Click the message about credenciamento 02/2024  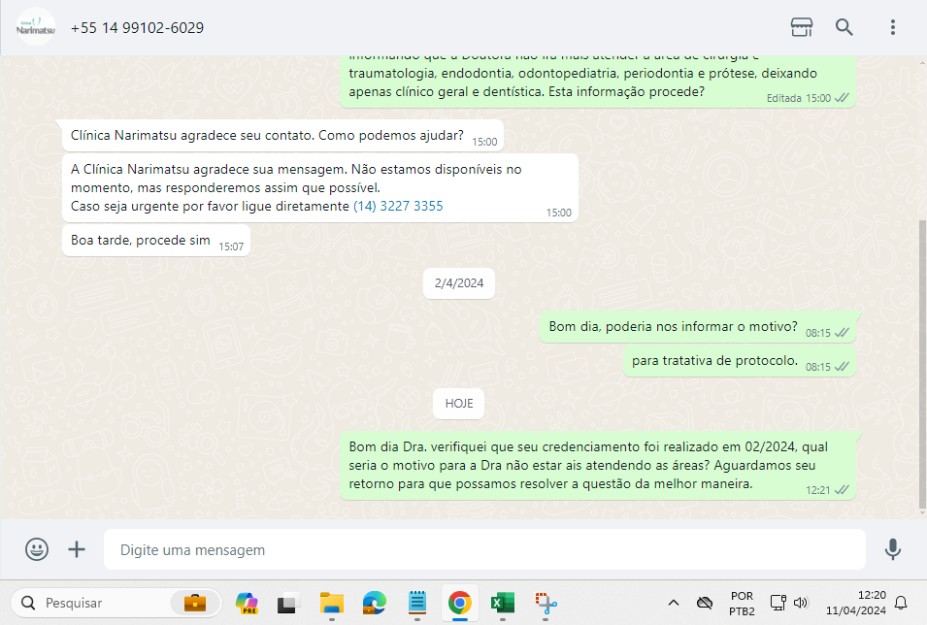coord(598,465)
